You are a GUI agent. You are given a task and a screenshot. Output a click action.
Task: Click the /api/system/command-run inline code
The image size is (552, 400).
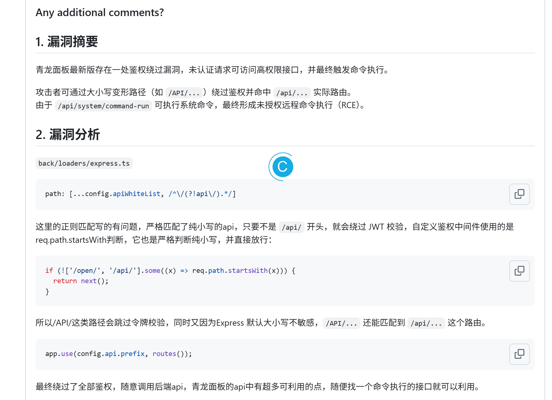tap(103, 106)
